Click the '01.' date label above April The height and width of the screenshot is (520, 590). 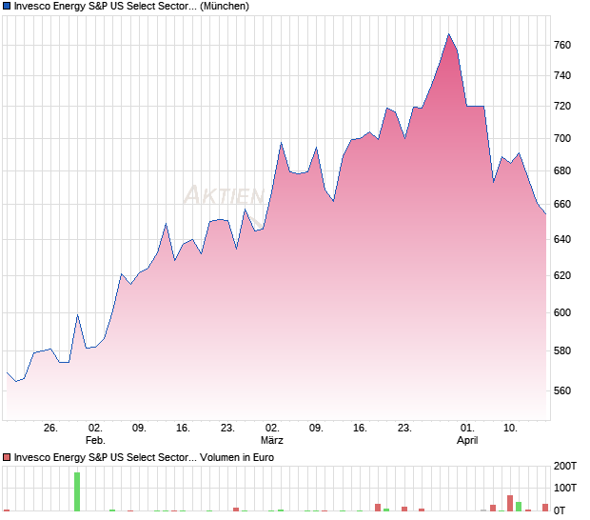[x=467, y=429]
